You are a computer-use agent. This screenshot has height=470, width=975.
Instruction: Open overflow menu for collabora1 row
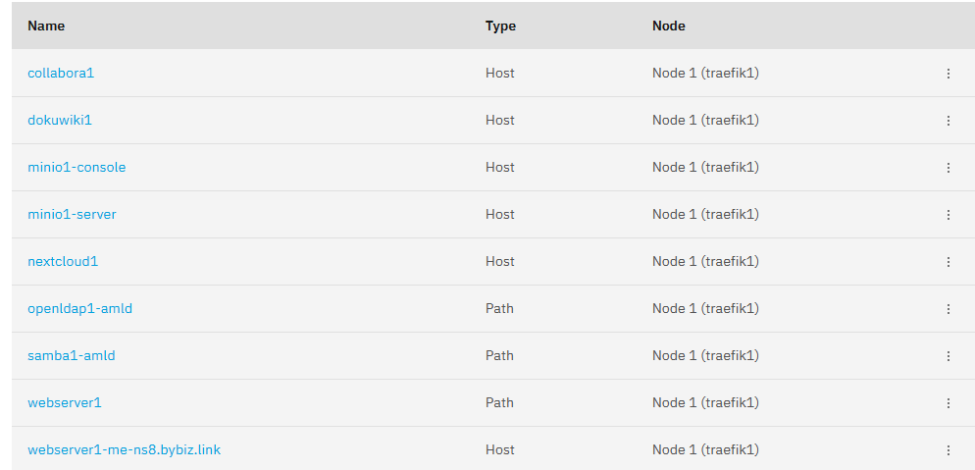click(x=949, y=74)
